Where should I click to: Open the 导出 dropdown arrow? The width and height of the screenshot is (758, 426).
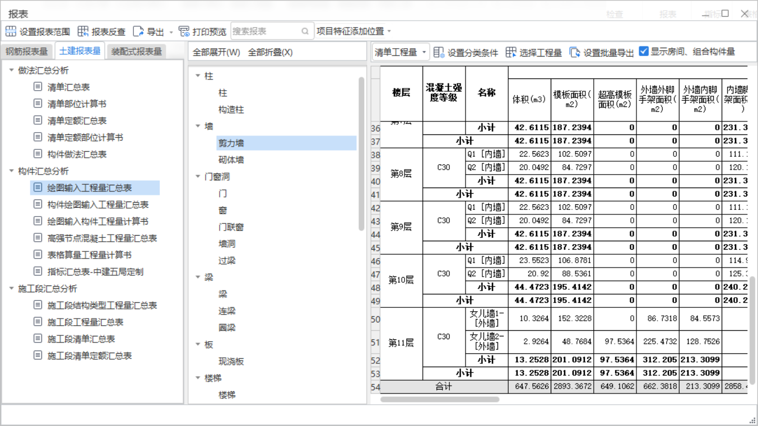pos(171,32)
